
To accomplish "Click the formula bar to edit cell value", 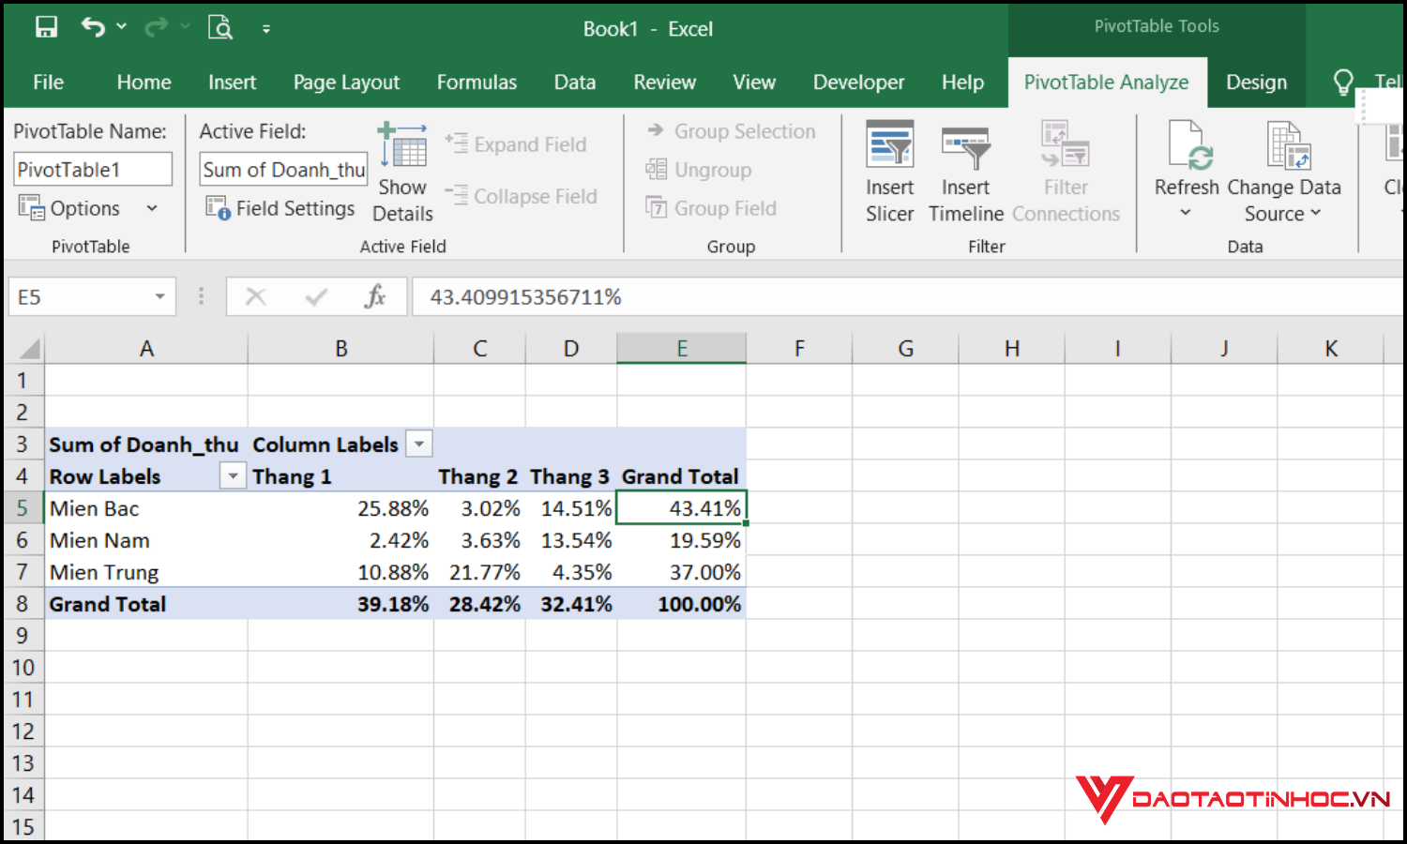I will [657, 296].
